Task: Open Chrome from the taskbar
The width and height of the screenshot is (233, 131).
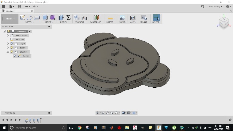Action: 79,128
